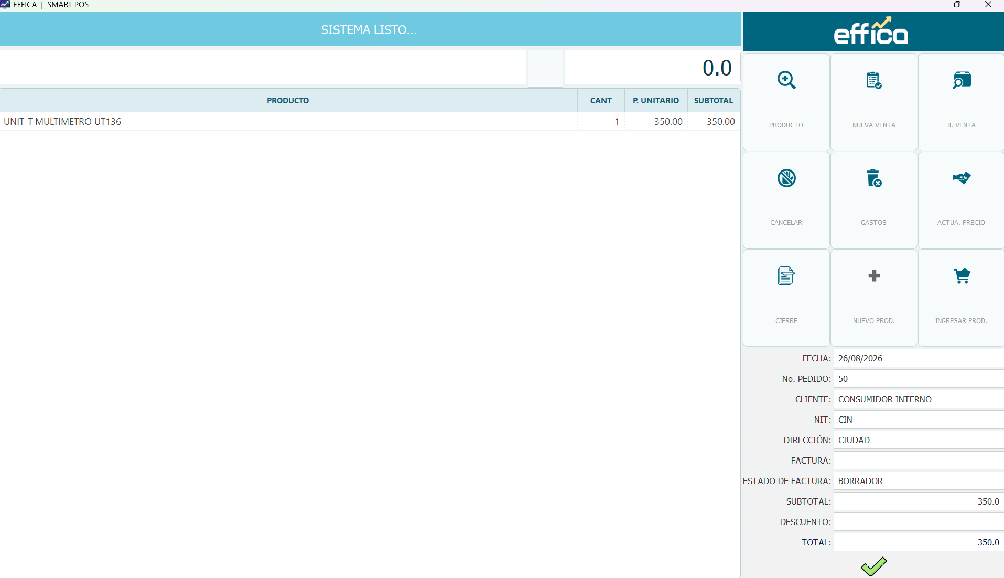Image resolution: width=1004 pixels, height=578 pixels.
Task: Click the empty FACTURA field
Action: click(x=919, y=461)
